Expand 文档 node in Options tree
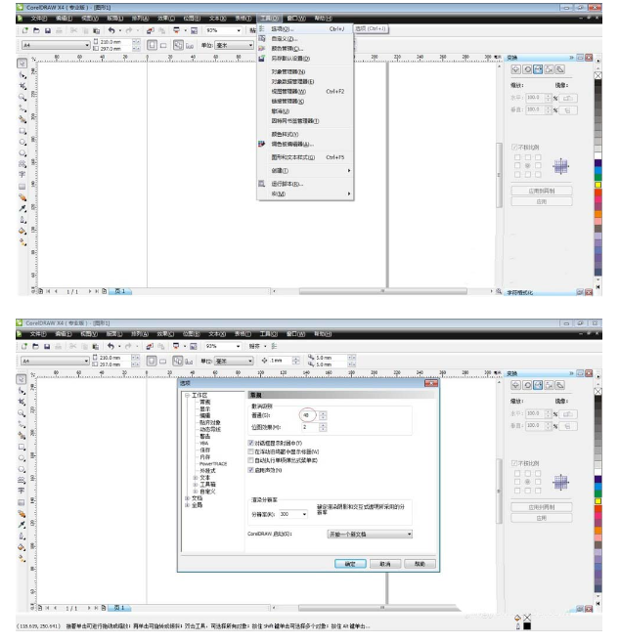The width and height of the screenshot is (620, 643). [x=187, y=498]
